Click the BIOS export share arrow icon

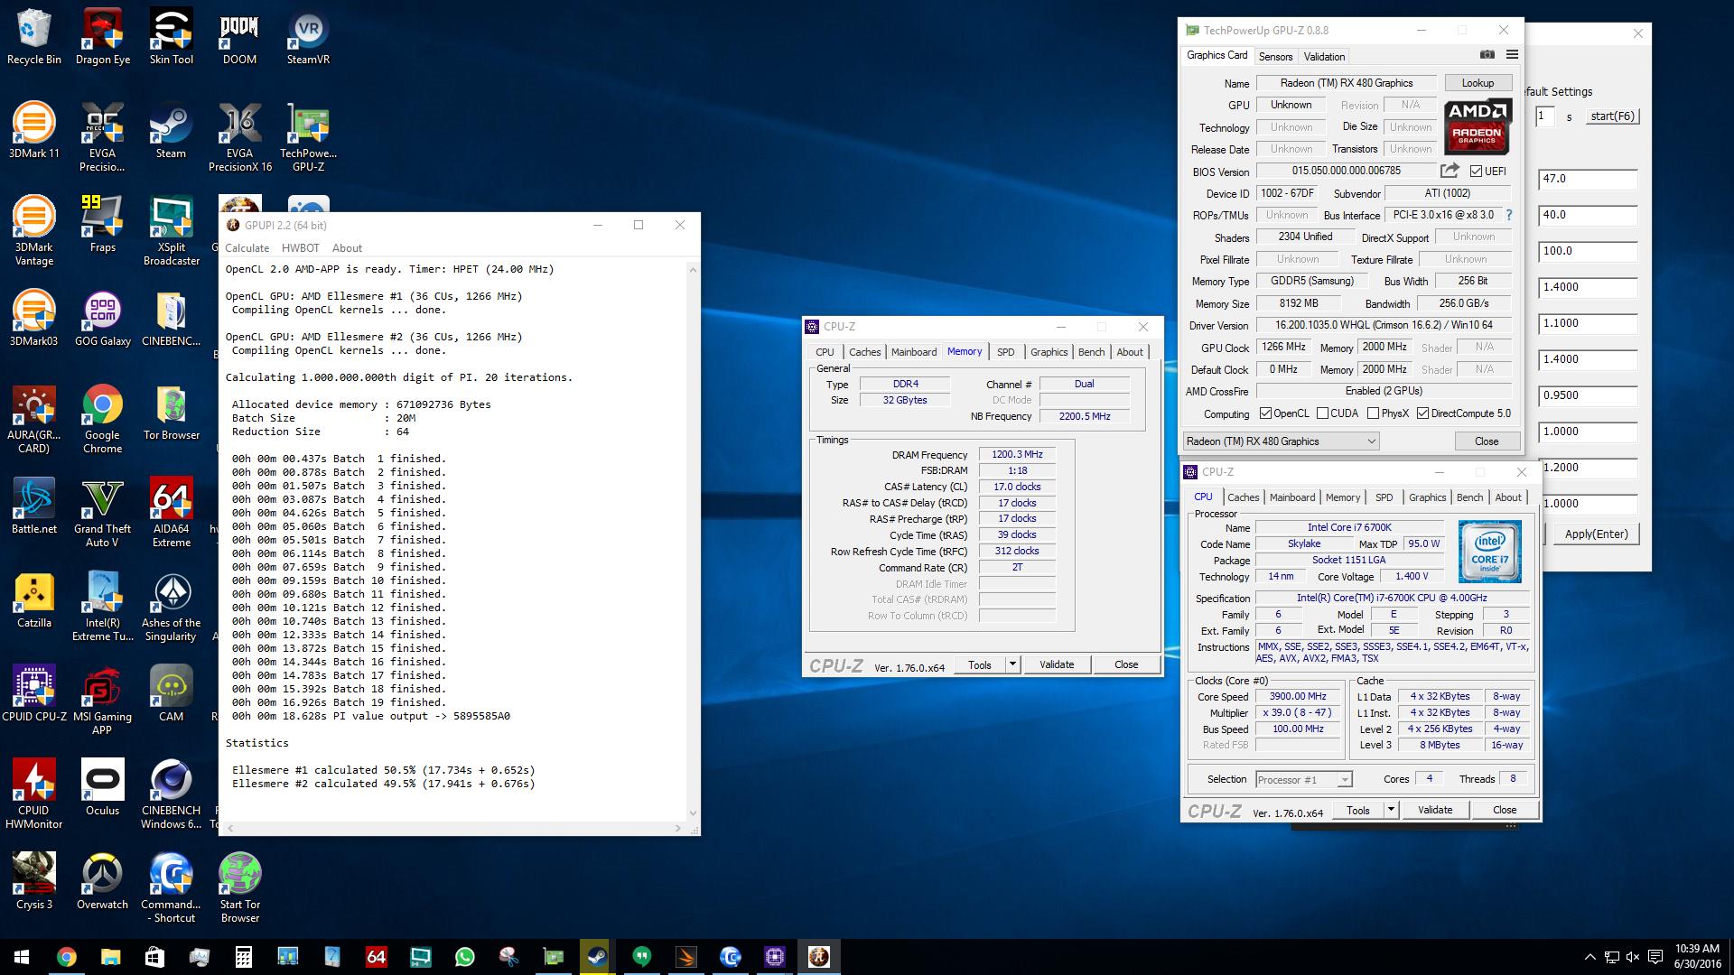click(x=1450, y=171)
